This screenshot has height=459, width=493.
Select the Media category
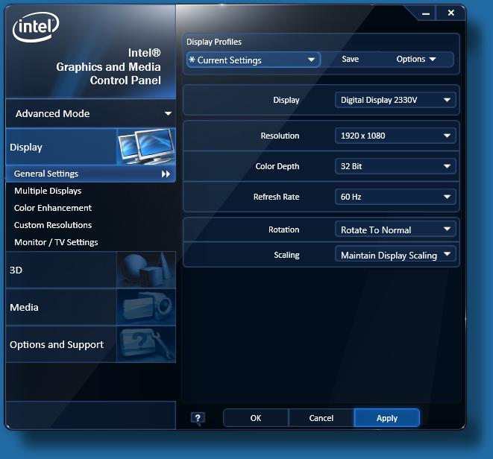(90, 307)
